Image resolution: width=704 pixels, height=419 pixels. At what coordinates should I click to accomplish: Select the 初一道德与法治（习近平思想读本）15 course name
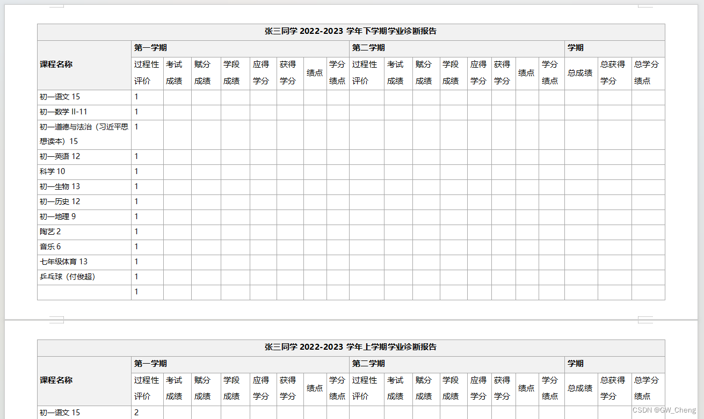[x=84, y=134]
